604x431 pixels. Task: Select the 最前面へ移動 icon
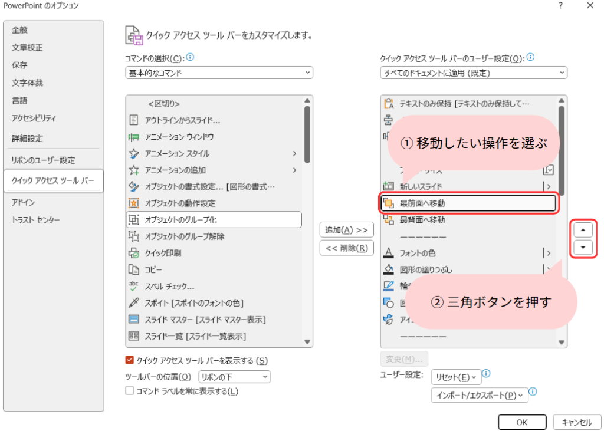[x=389, y=203]
